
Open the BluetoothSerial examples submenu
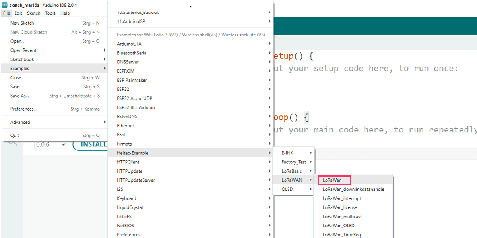(x=191, y=53)
